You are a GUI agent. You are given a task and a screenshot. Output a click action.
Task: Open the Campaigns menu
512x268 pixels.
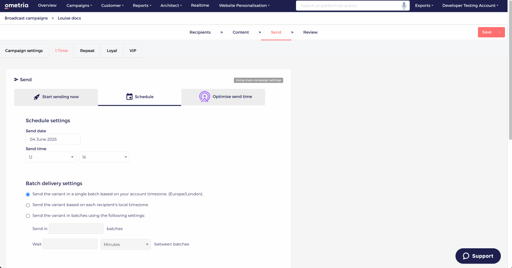click(79, 6)
